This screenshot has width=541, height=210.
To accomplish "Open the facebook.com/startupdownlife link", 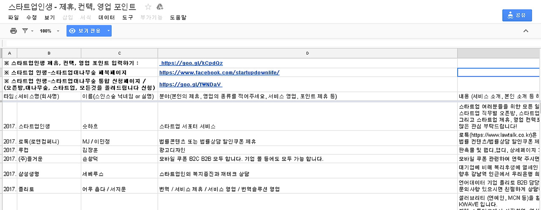I will click(219, 72).
